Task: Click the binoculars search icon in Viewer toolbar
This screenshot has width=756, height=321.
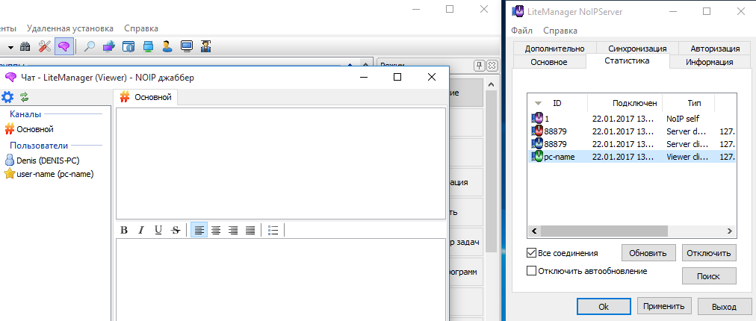Action: 25,47
